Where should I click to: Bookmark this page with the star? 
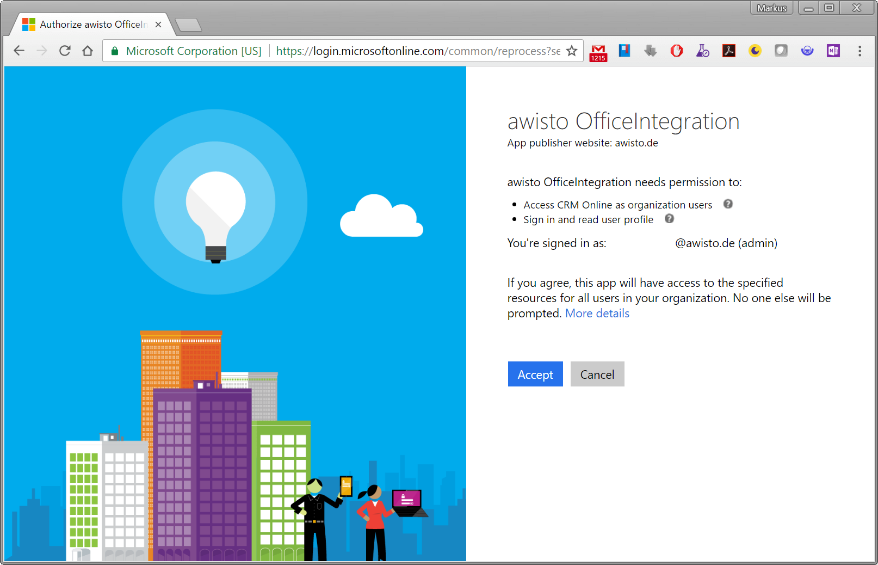click(x=572, y=51)
